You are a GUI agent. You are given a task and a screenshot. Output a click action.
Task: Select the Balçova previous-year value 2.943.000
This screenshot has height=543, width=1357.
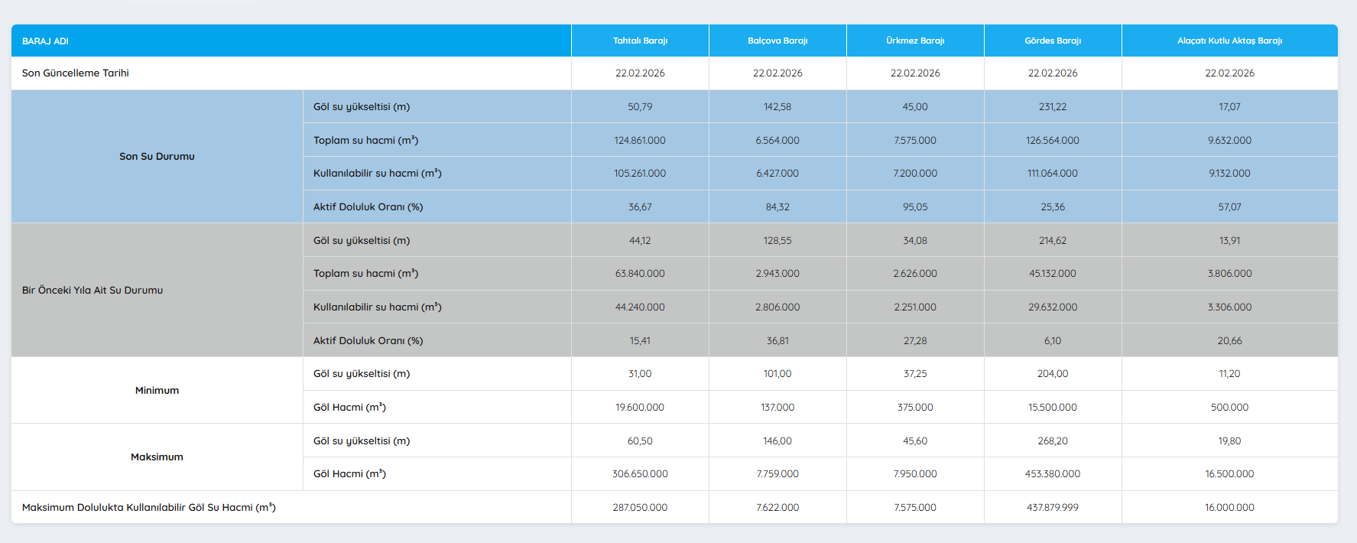(x=778, y=274)
